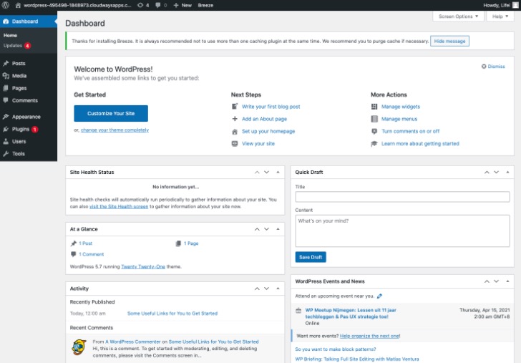Click Hide message on Breeze notice
Screen dimensions: 521x363
(x=449, y=42)
